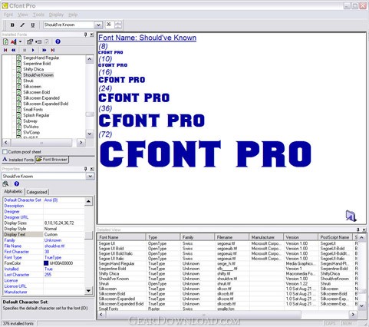
Task: Click the help icon in Properties toolbar
Action: click(17, 183)
